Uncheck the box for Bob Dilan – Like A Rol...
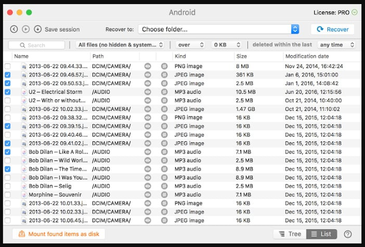The height and width of the screenshot is (247, 365). tap(7, 152)
